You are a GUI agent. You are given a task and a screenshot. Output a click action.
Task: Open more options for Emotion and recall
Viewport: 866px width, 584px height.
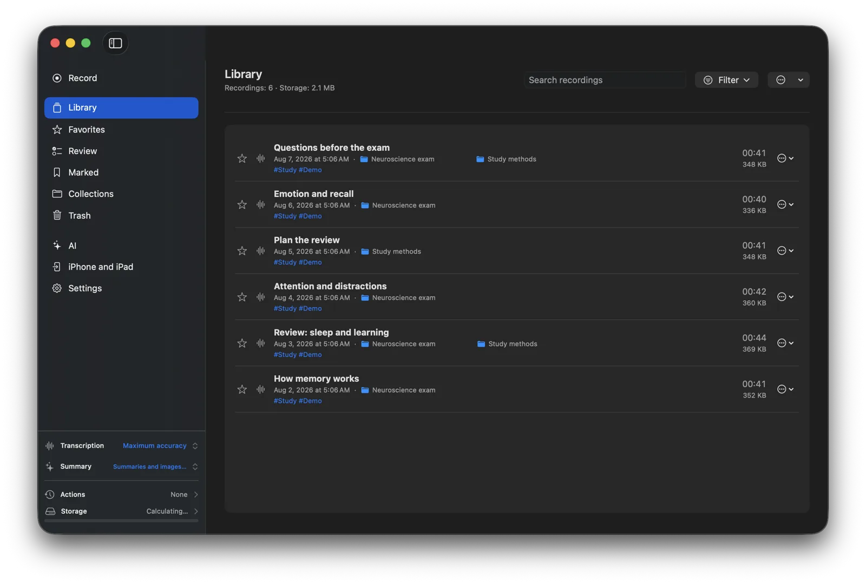click(785, 204)
